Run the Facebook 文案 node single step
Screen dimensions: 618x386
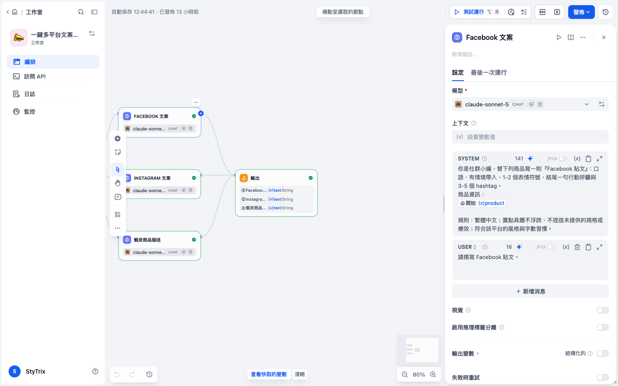[559, 37]
